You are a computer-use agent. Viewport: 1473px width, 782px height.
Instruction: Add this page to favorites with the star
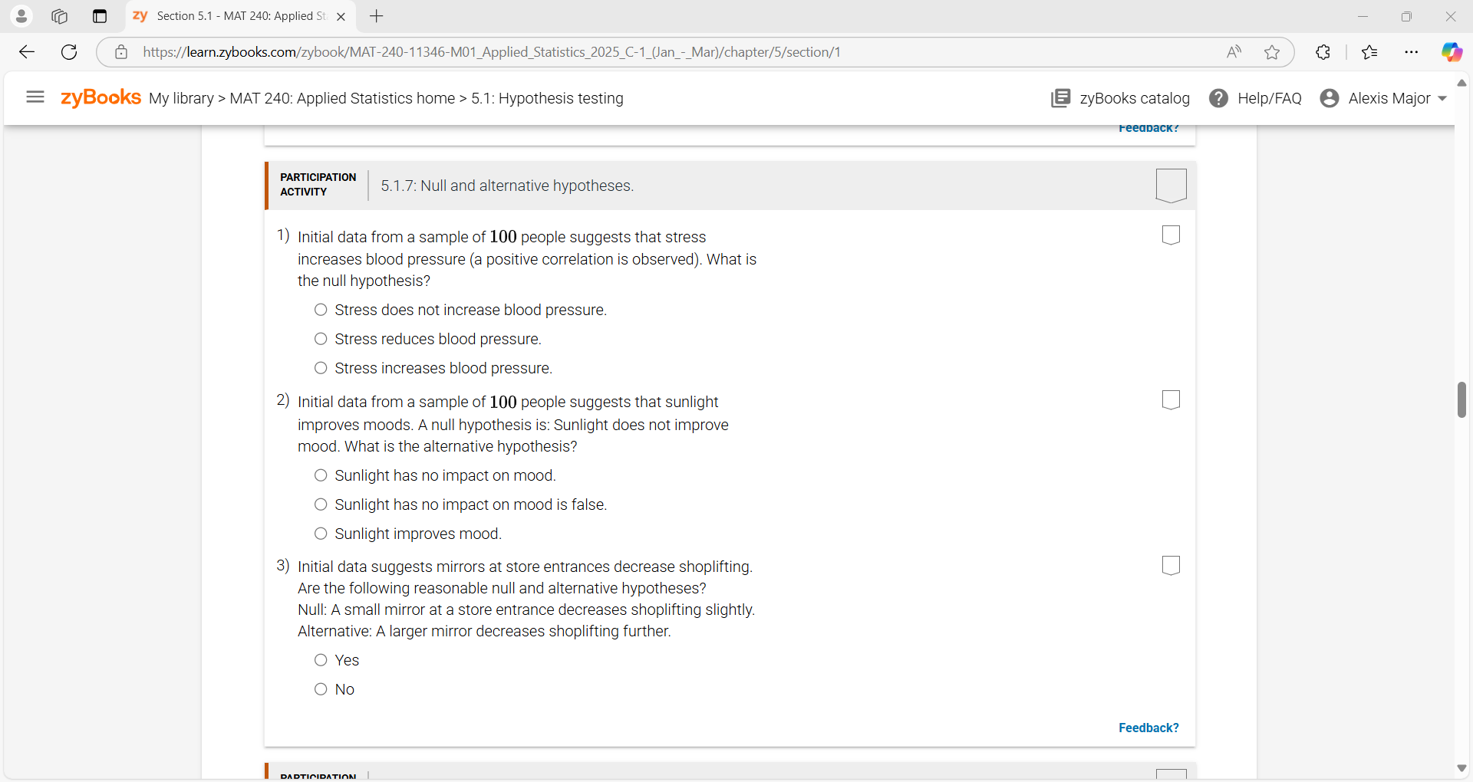pos(1272,52)
